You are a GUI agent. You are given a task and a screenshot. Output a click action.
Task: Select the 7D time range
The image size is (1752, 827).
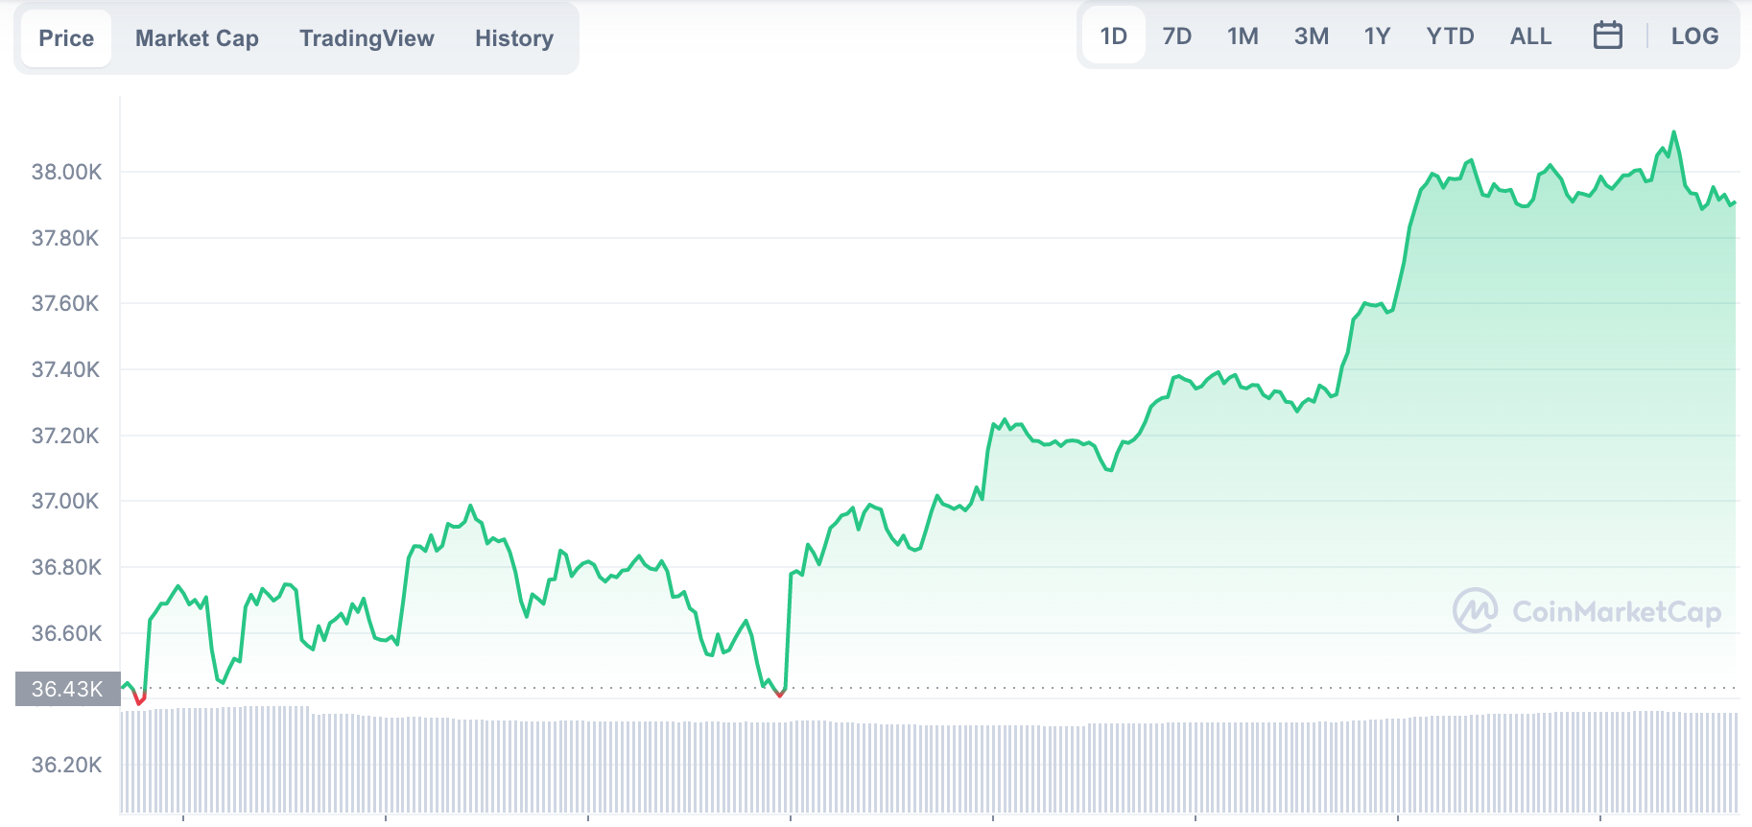[x=1178, y=36]
